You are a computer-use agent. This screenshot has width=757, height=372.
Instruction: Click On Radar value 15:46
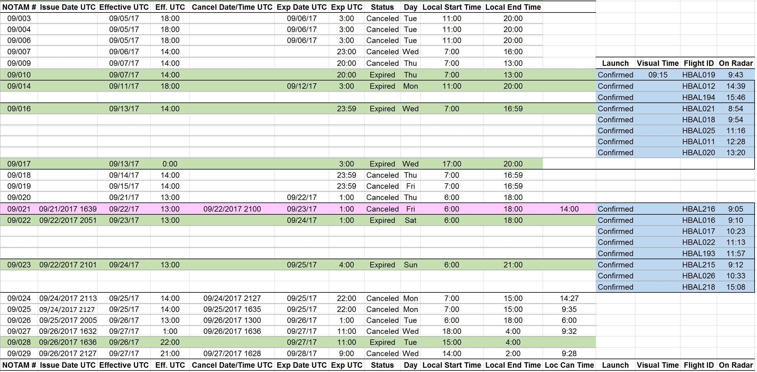point(736,97)
